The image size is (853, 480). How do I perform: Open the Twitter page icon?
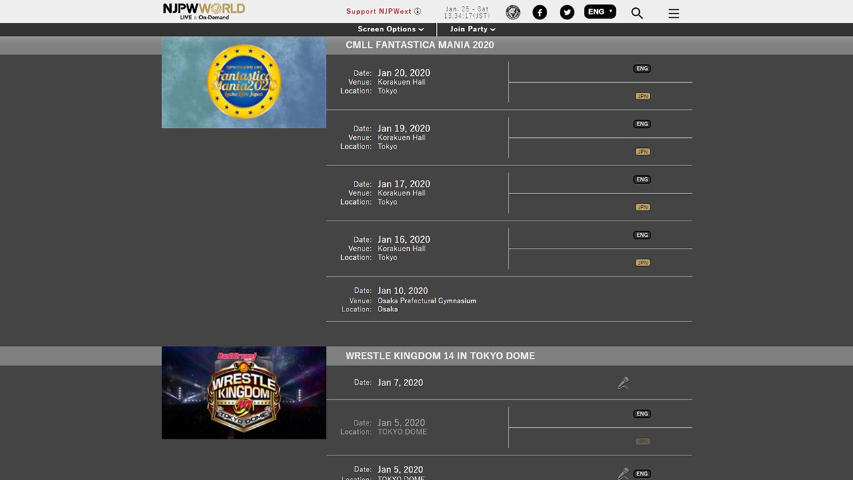coord(567,12)
